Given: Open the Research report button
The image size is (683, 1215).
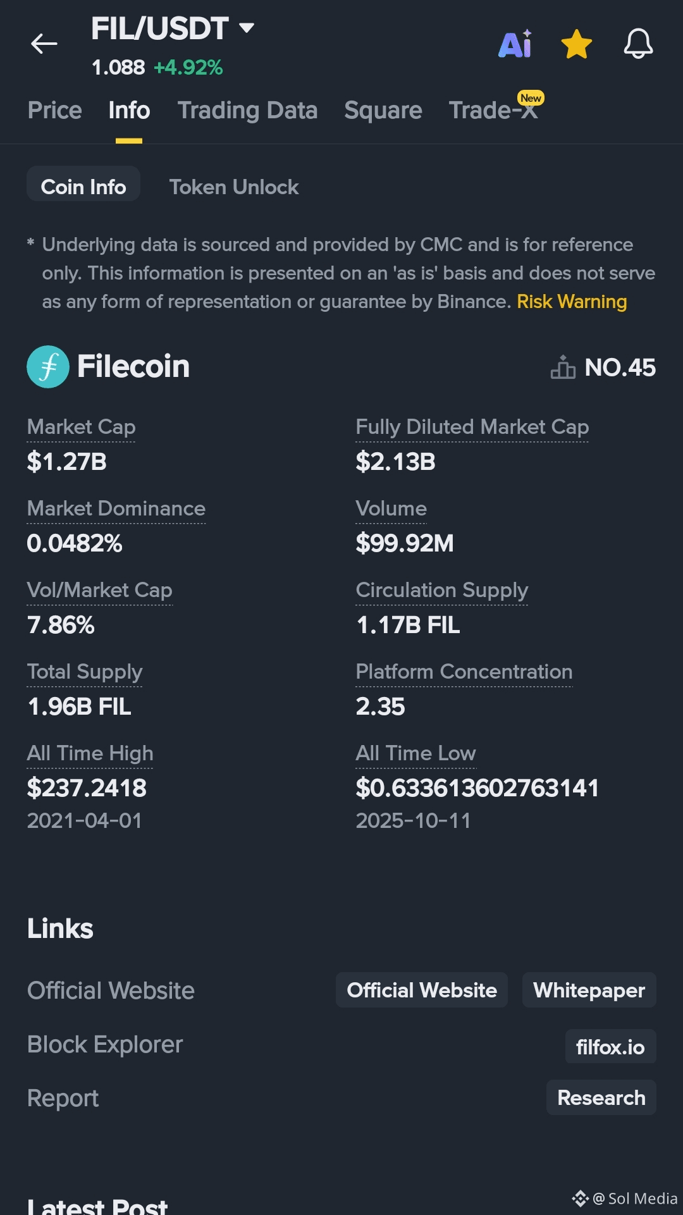Looking at the screenshot, I should pyautogui.click(x=601, y=1097).
